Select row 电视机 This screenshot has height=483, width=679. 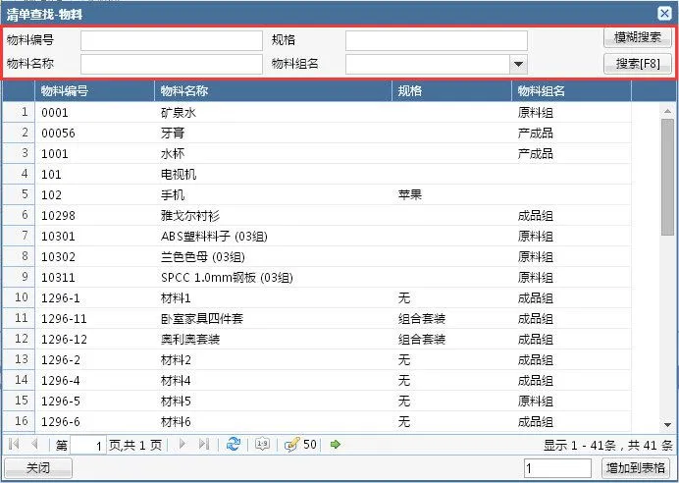click(x=317, y=174)
